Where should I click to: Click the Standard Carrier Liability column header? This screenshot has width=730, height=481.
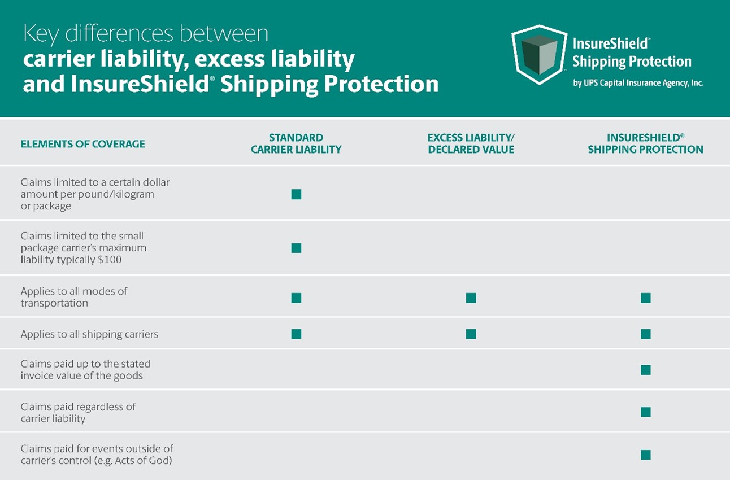[x=296, y=144]
